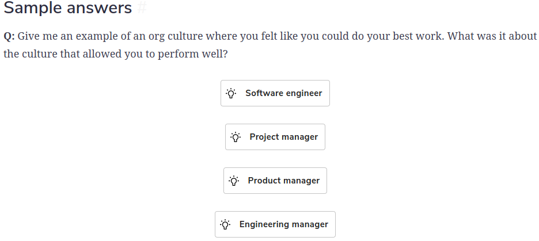Expand the Project manager sample answer
The width and height of the screenshot is (539, 241).
[275, 137]
